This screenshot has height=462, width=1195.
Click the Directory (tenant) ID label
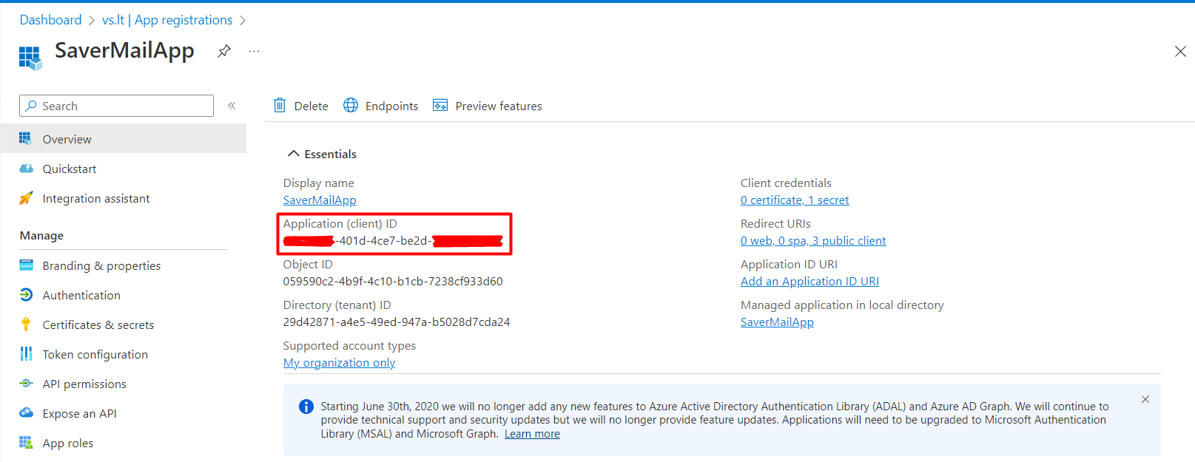pos(337,305)
